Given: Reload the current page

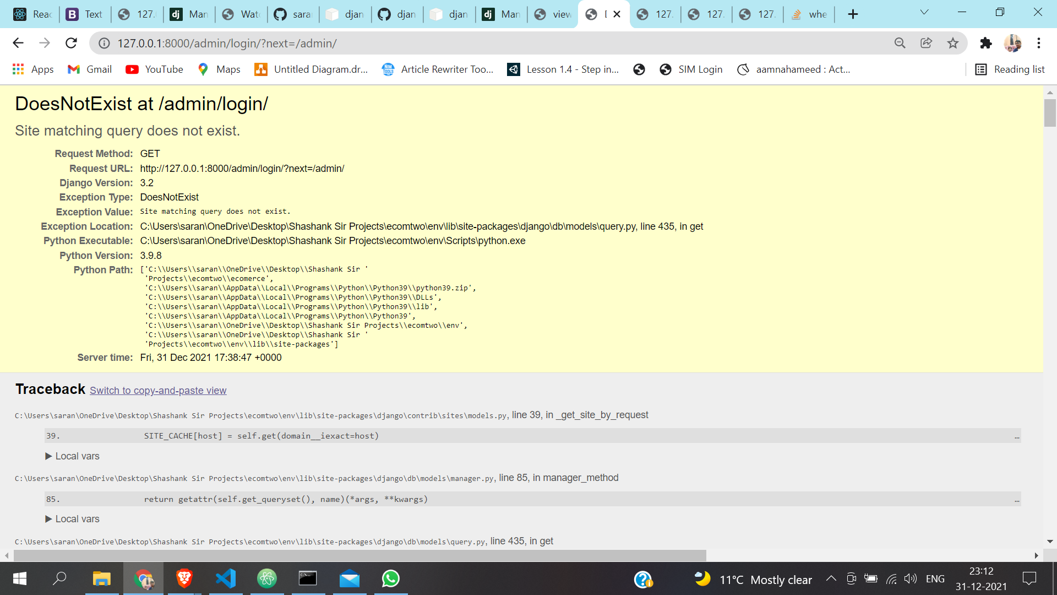Looking at the screenshot, I should pyautogui.click(x=71, y=43).
